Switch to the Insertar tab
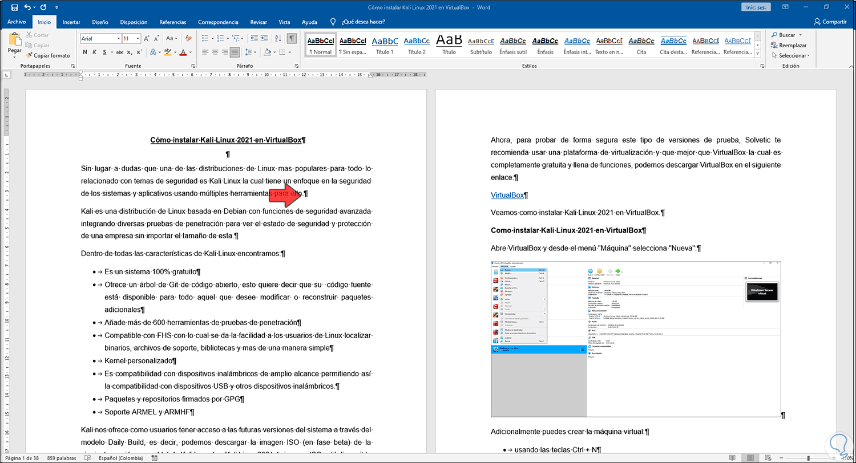The image size is (856, 463). point(71,22)
